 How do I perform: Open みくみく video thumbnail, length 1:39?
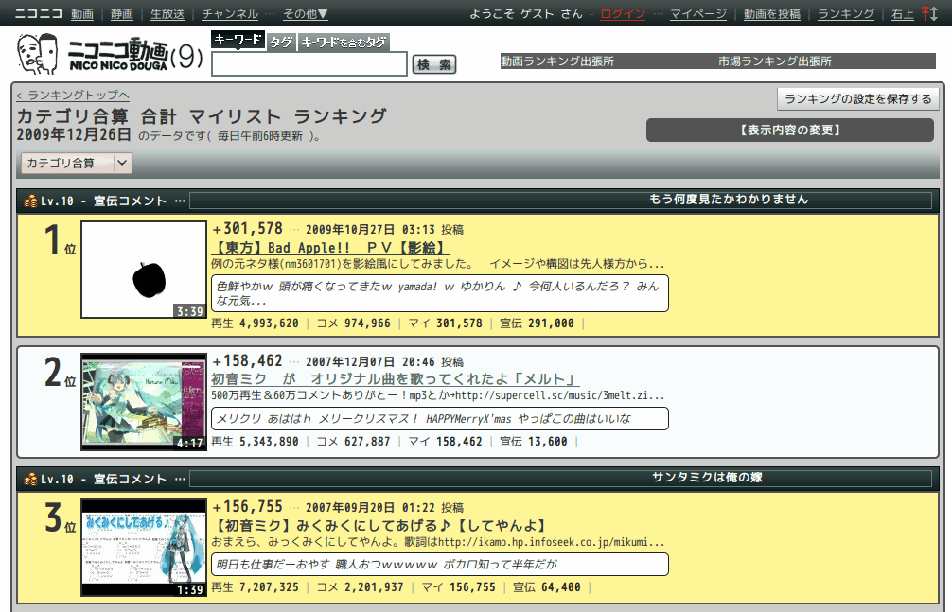[x=144, y=548]
